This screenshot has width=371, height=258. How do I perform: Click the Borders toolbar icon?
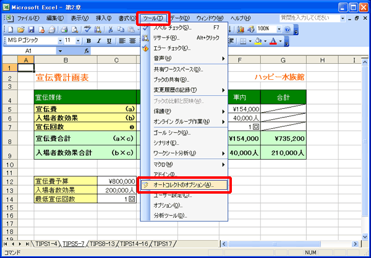(x=243, y=41)
